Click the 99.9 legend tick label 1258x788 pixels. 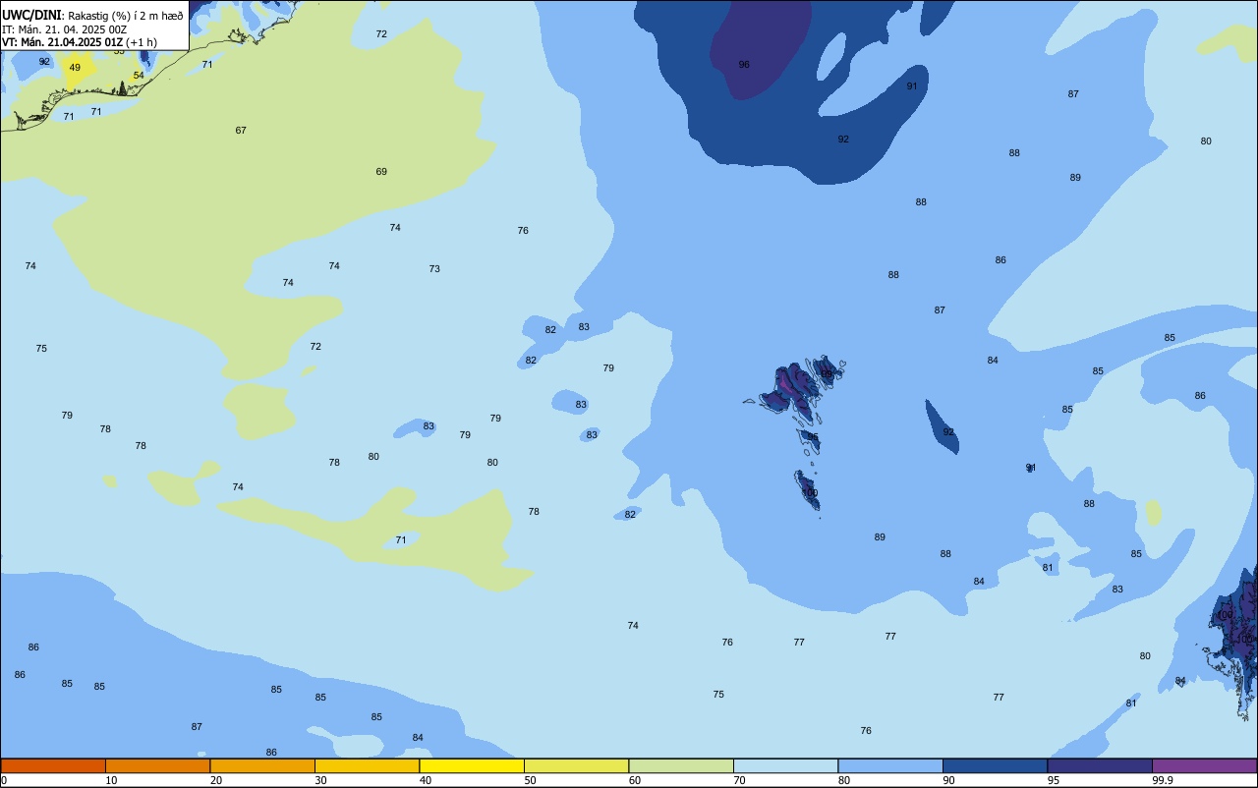pos(1163,780)
